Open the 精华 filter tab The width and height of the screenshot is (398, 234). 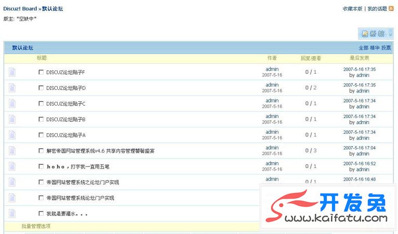[x=375, y=48]
